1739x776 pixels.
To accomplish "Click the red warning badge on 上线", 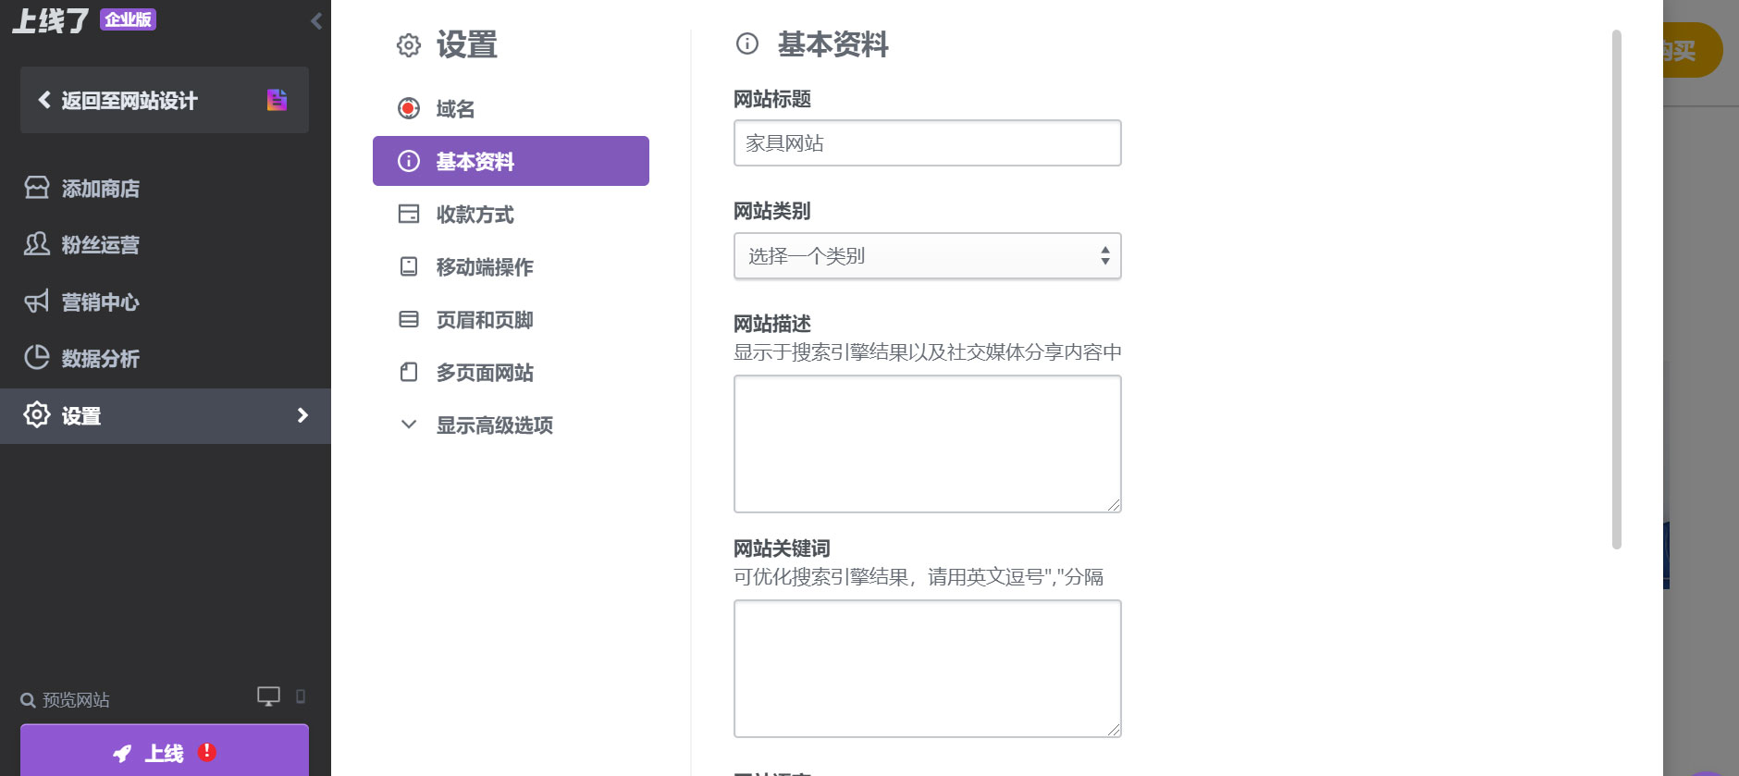I will point(207,752).
